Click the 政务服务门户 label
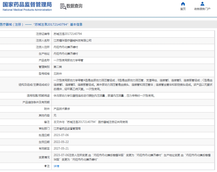Viewport: 217px width, 172px height. pyautogui.click(x=202, y=9)
